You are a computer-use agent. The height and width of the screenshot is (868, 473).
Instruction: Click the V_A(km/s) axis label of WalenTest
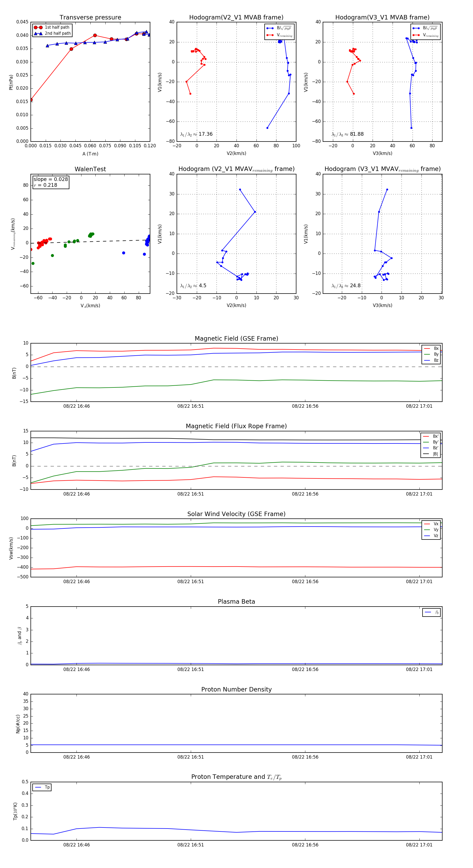tap(90, 306)
